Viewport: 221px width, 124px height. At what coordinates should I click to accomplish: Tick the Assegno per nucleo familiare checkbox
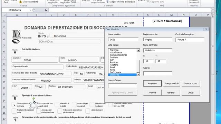point(38,111)
